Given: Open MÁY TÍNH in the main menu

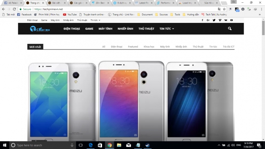Looking at the screenshot, I should coord(106,29).
